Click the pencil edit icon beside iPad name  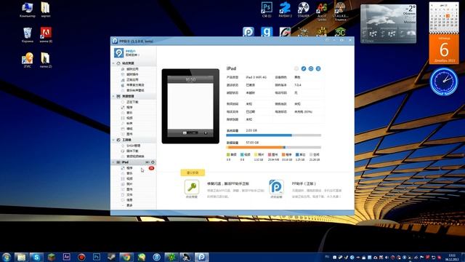[304, 68]
